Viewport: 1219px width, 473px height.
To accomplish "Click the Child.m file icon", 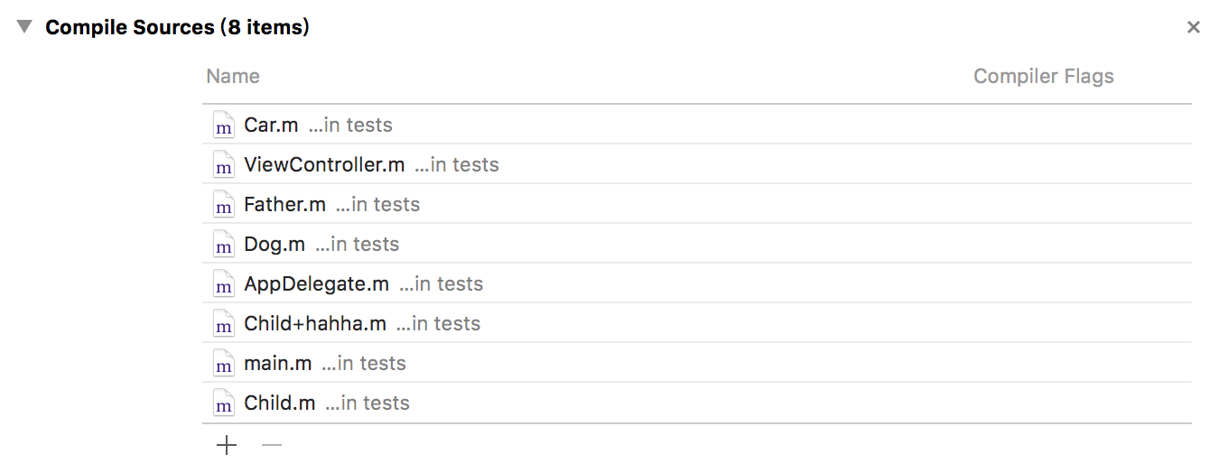I will [x=223, y=403].
